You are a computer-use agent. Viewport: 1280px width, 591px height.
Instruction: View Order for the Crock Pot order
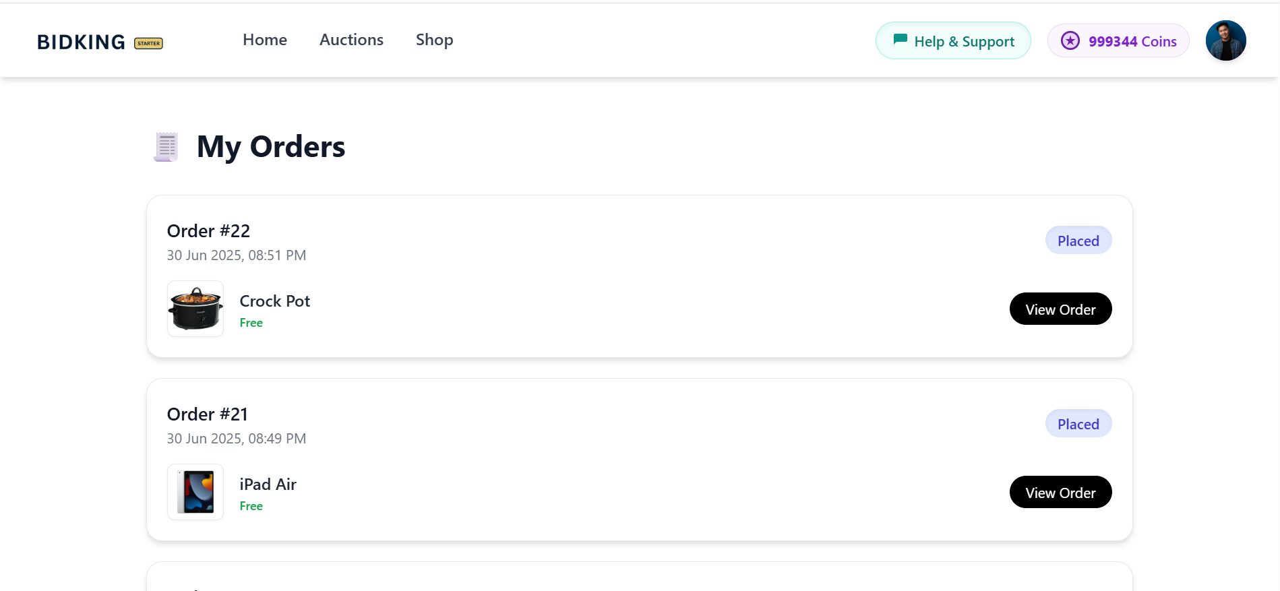point(1060,309)
